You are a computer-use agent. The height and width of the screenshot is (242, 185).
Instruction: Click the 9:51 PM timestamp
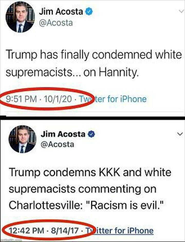pyautogui.click(x=21, y=99)
